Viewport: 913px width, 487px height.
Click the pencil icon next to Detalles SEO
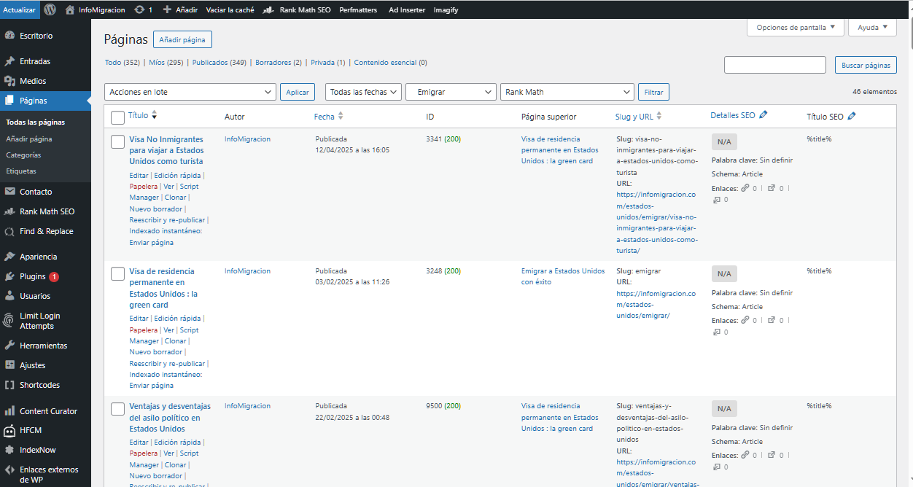[764, 115]
